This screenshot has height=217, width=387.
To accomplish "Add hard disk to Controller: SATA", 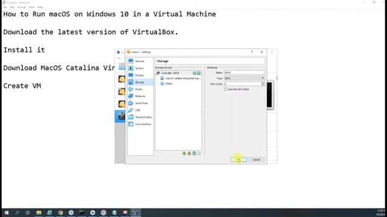I will click(x=199, y=73).
